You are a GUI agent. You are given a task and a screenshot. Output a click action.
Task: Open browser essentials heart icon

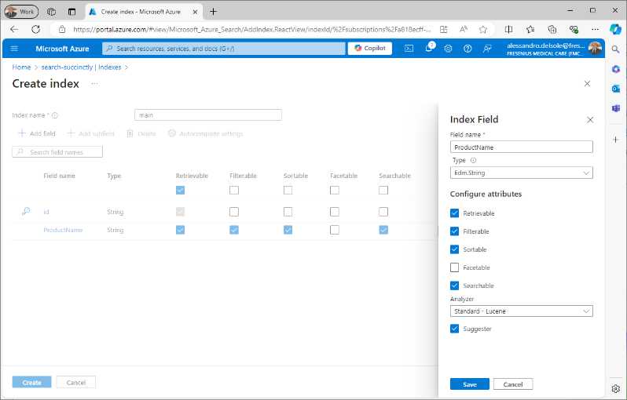(x=574, y=29)
